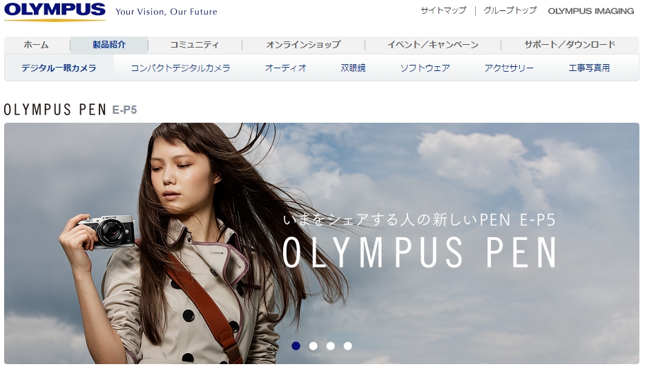The image size is (647, 371).
Task: Select the イベント/キャンペーン tab
Action: tap(432, 45)
